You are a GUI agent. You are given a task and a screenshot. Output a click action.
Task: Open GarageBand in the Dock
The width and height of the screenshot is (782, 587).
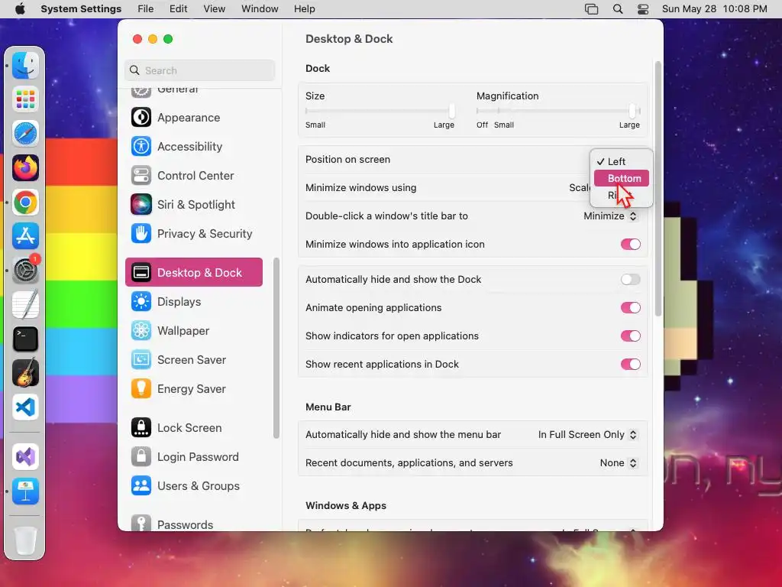click(x=25, y=373)
